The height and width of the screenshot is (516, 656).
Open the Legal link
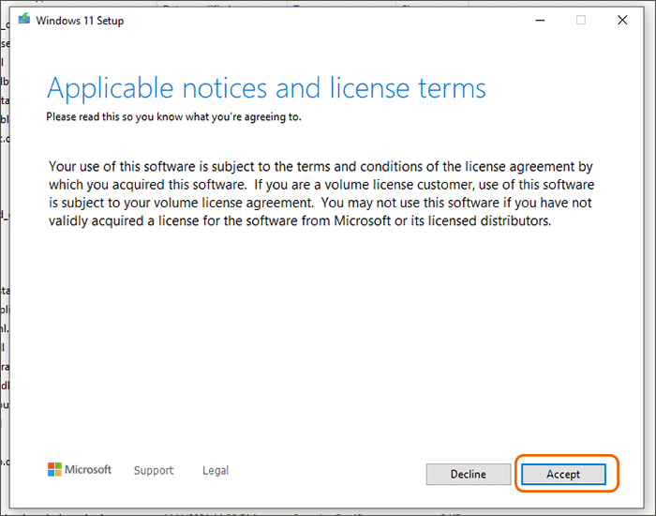coord(216,470)
